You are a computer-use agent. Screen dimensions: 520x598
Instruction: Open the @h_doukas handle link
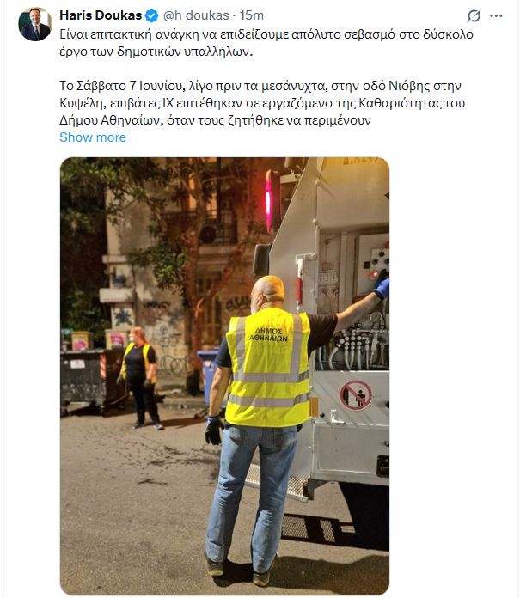196,15
